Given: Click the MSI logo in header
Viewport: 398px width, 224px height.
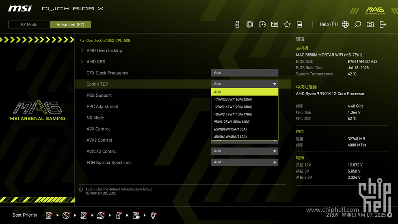Looking at the screenshot, I should tap(20, 9).
